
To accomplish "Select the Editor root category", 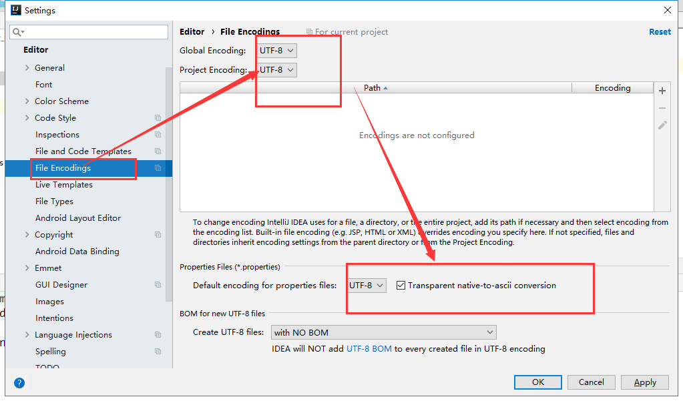I will (x=35, y=49).
